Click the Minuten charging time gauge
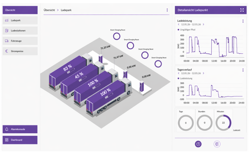This screenshot has width=249, height=155. coord(223,123)
